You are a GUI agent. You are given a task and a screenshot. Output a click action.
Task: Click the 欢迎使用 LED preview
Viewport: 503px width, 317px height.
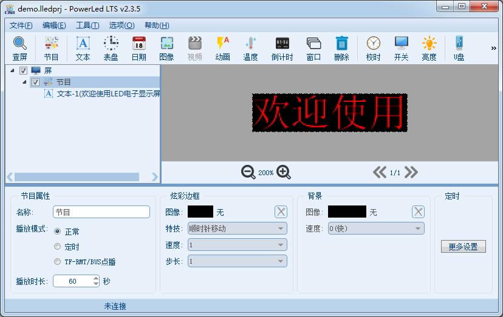tap(330, 113)
